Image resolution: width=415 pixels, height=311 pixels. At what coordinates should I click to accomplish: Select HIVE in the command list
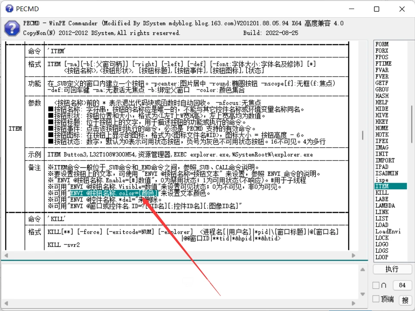(382, 115)
